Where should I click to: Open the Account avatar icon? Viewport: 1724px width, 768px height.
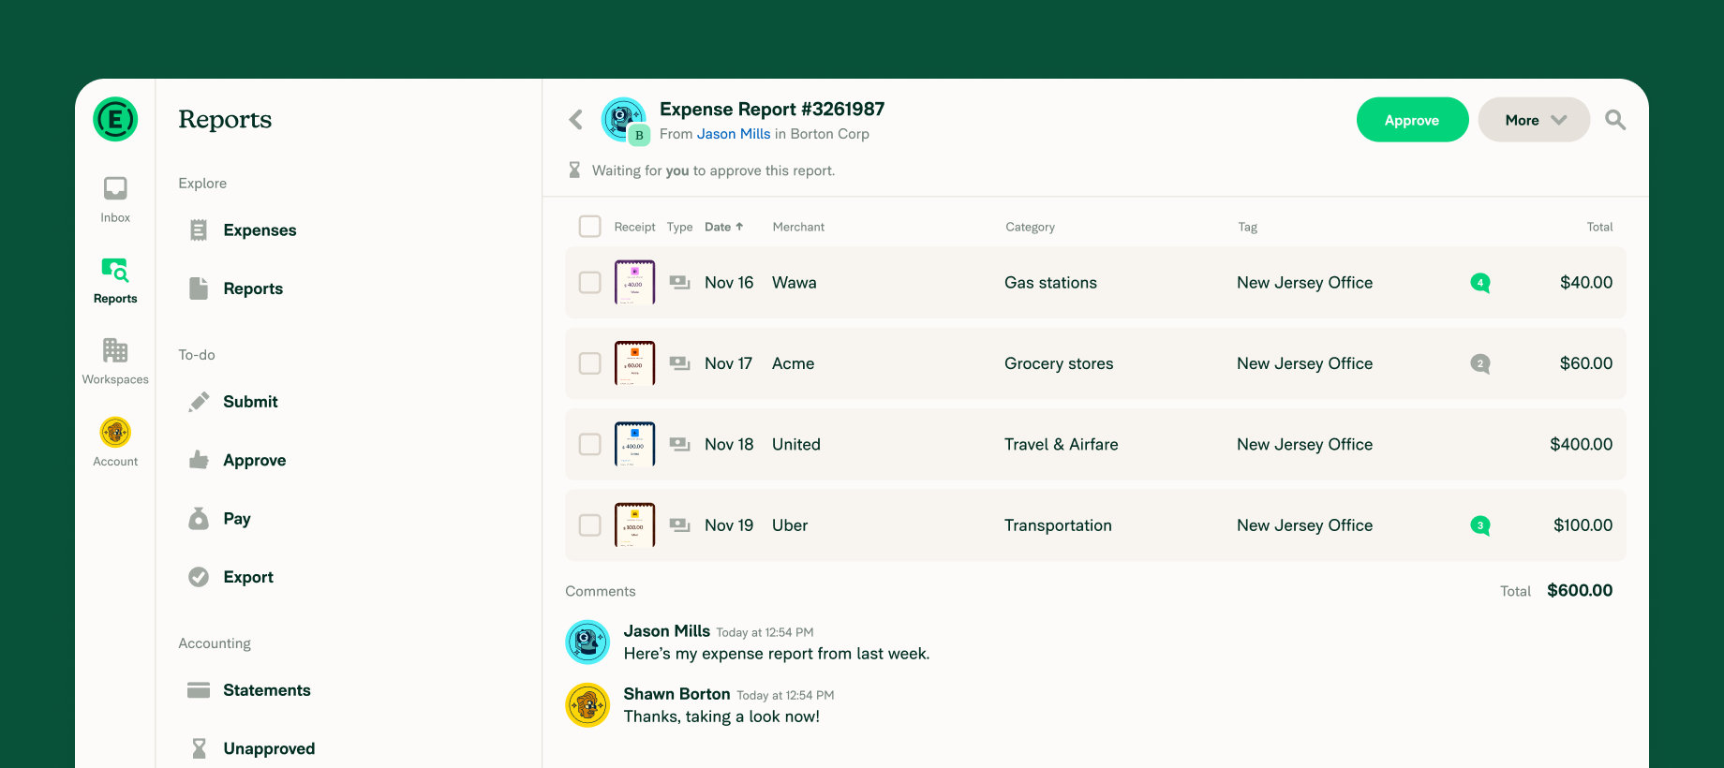tap(115, 432)
